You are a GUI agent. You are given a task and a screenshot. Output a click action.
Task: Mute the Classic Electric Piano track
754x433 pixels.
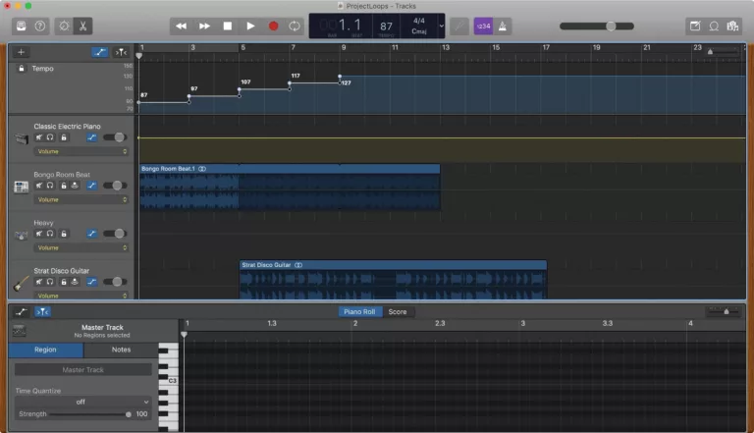[39, 137]
